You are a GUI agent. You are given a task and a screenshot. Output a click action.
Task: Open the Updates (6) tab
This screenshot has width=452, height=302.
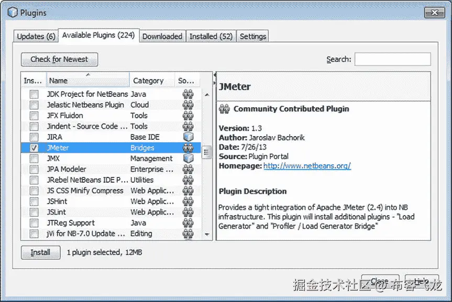[x=35, y=36]
